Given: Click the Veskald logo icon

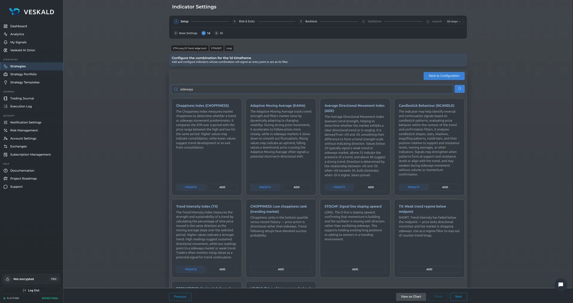Looking at the screenshot, I should (14, 12).
